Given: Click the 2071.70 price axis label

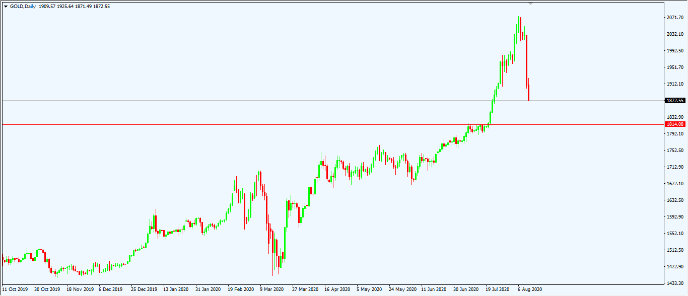Looking at the screenshot, I should (675, 18).
